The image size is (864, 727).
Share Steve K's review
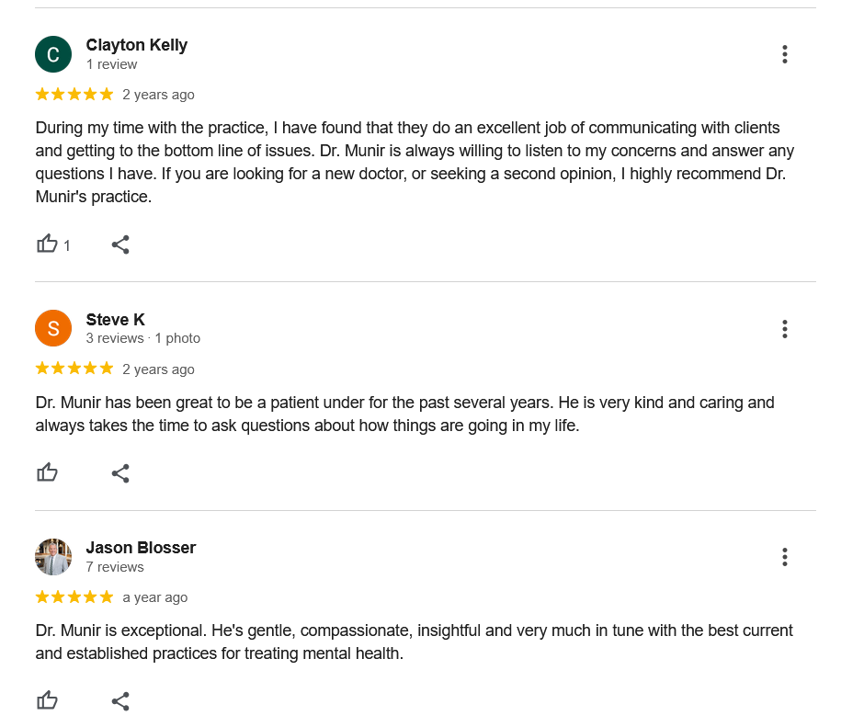point(120,473)
